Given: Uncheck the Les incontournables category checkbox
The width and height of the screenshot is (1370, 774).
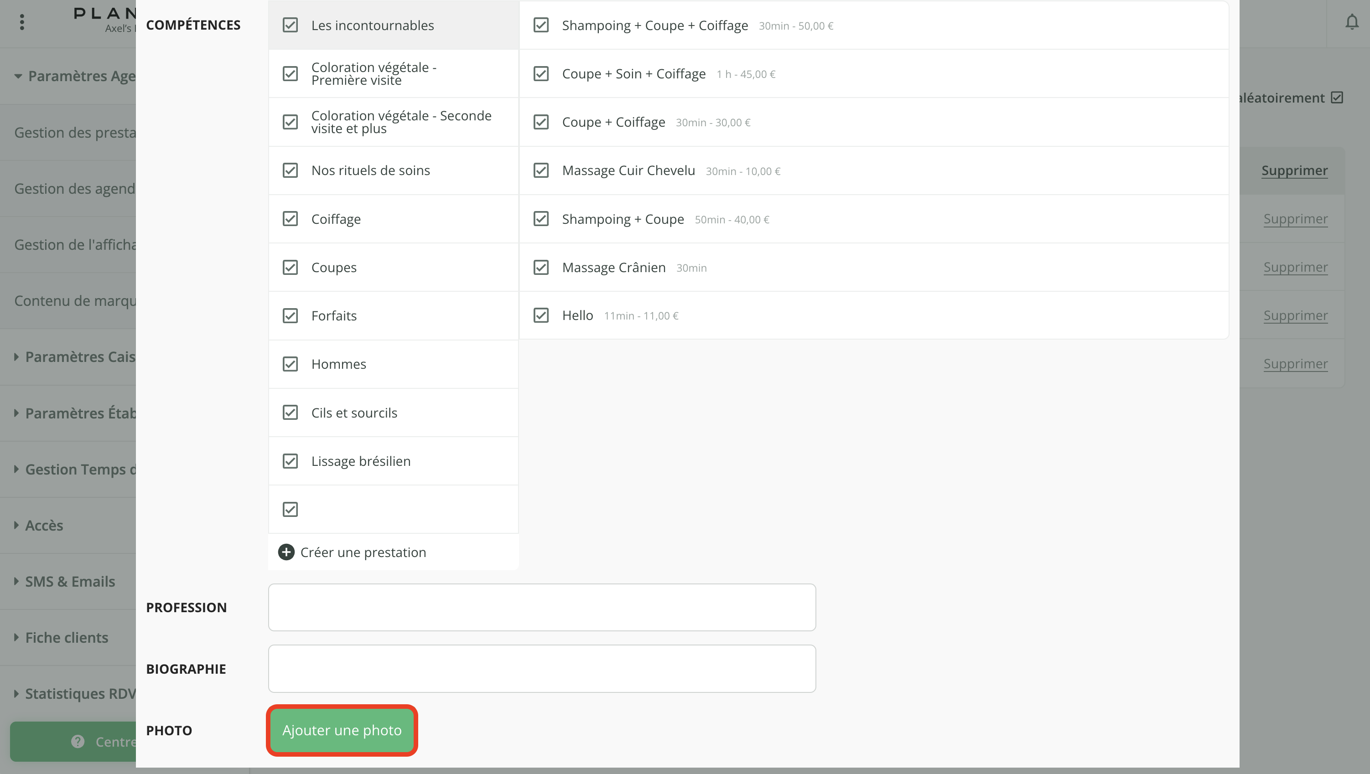Looking at the screenshot, I should [290, 25].
